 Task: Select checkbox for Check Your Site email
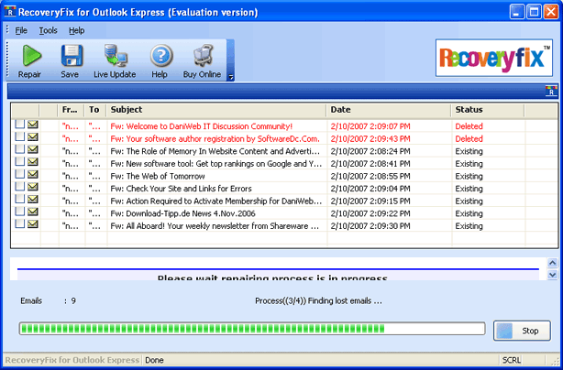(x=20, y=187)
